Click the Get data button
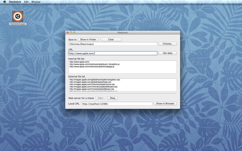The image size is (242, 151). [x=168, y=53]
